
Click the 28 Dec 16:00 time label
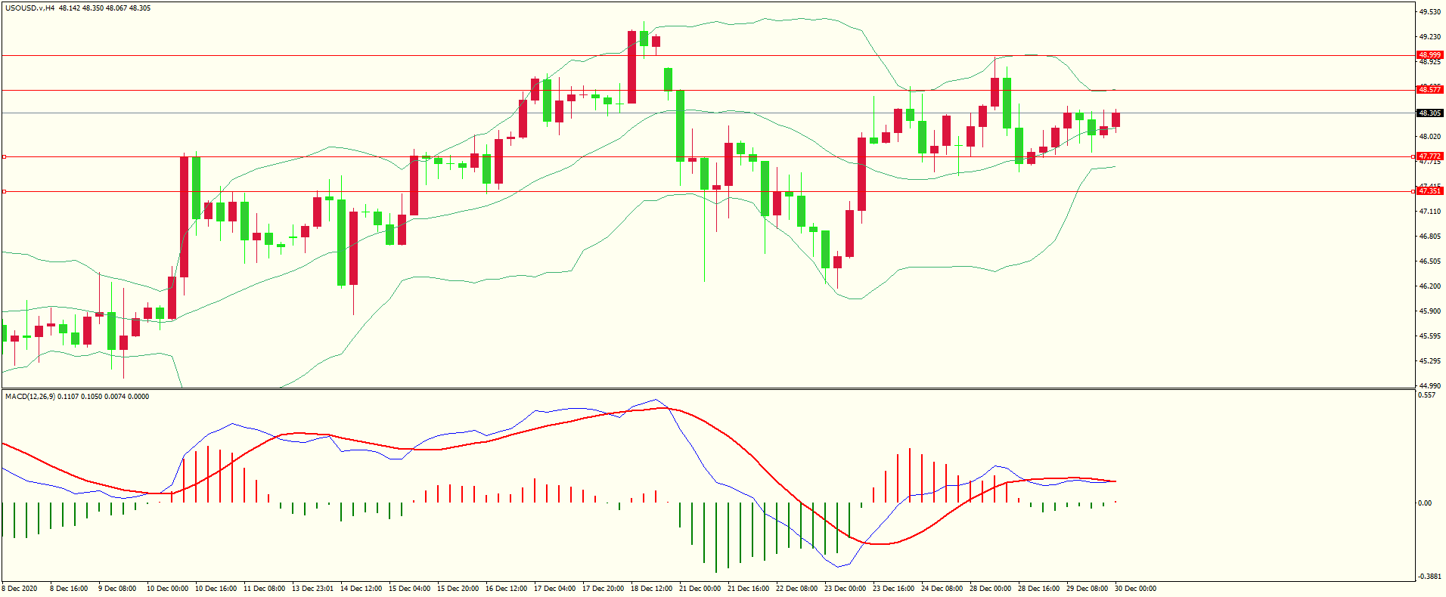[x=1038, y=589]
